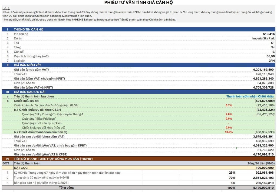Select the 0.7% no-BLNH discount rate cell
The height and width of the screenshot is (192, 277).
[x=229, y=105]
